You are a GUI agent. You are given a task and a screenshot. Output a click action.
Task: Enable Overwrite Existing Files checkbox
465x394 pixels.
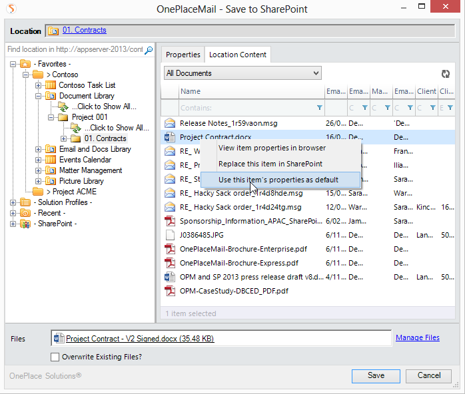55,357
